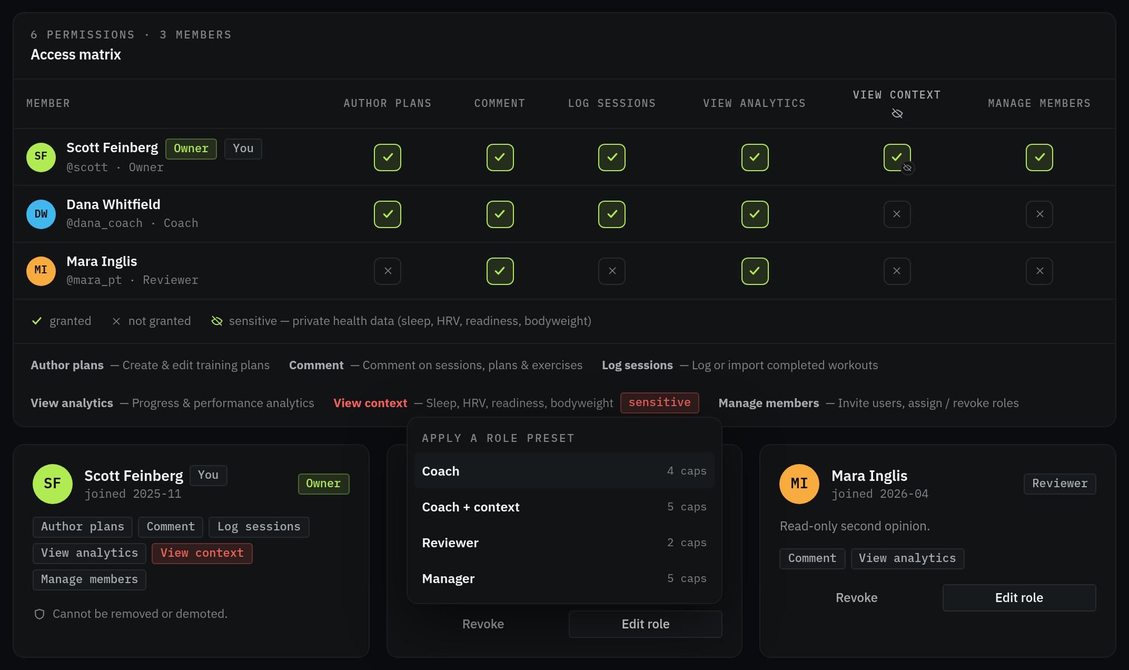Click the Manage Members column header
1129x670 pixels.
(1039, 103)
